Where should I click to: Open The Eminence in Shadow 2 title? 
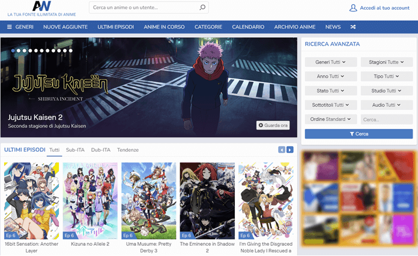click(207, 247)
